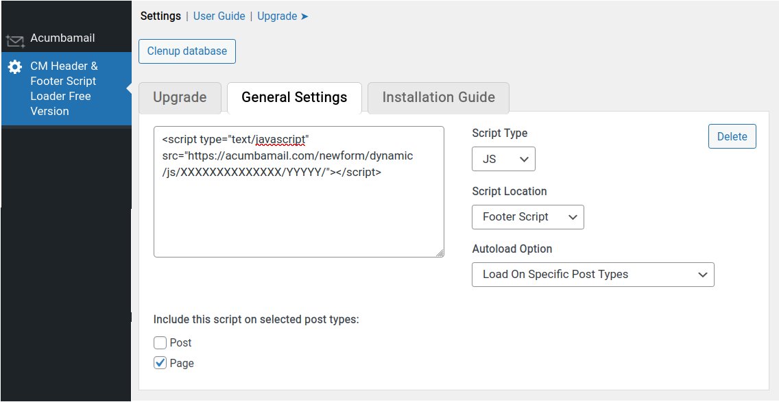Check the Post checkbox
Viewport: 779px width, 402px height.
(x=160, y=343)
